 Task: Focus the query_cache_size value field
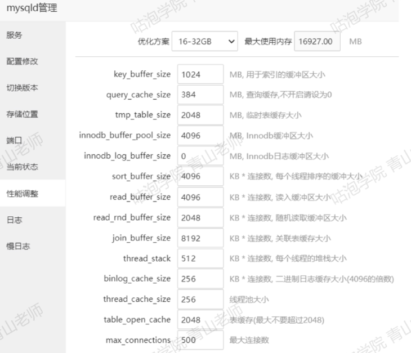(200, 95)
